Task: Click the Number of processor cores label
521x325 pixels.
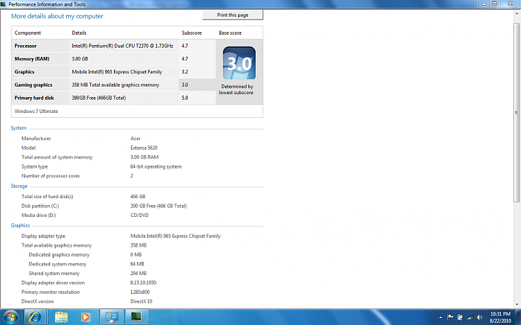Action: click(x=51, y=176)
